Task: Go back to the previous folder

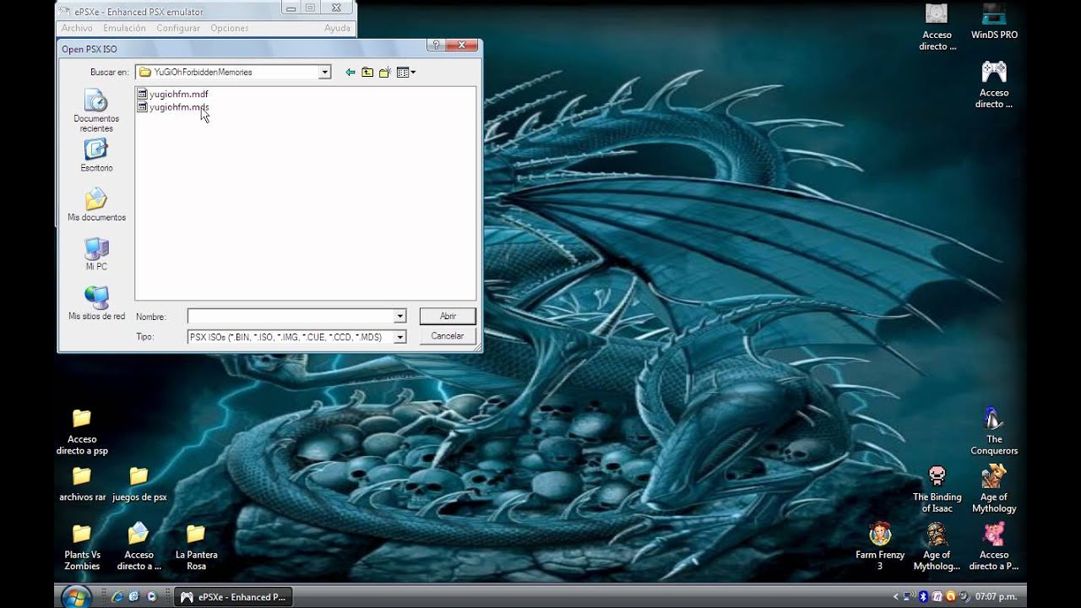Action: pyautogui.click(x=350, y=73)
